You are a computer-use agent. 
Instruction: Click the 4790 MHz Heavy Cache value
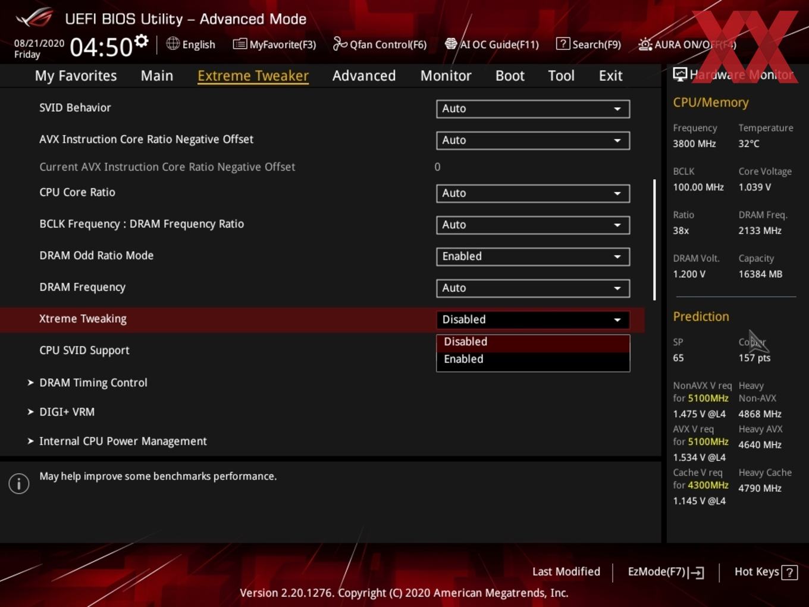[x=760, y=488]
